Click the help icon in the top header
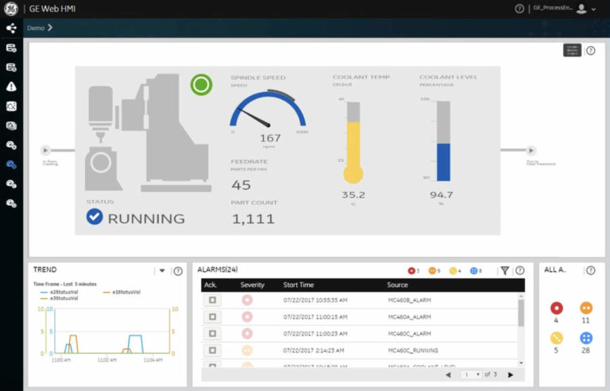The image size is (610, 391). click(x=519, y=9)
